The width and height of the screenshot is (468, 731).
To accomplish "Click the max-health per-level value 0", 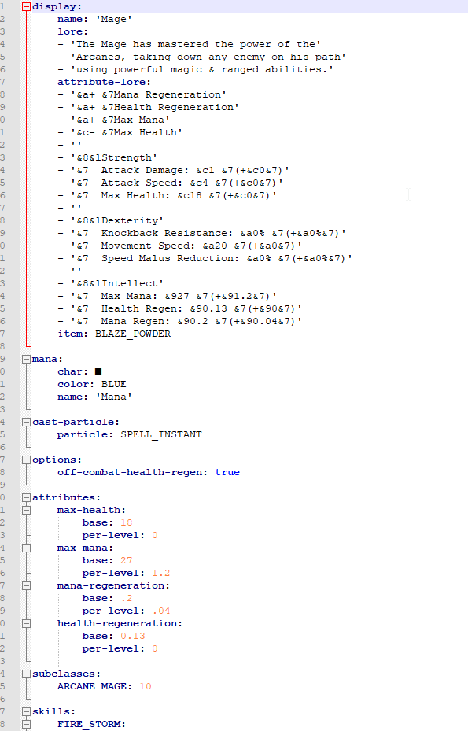I will click(155, 535).
